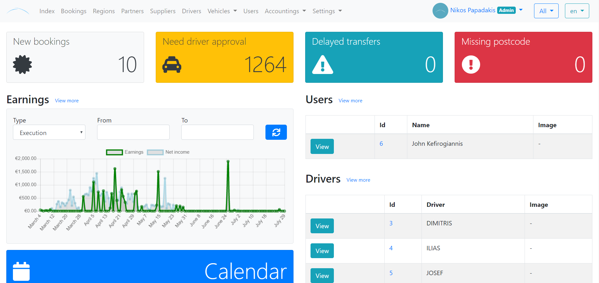The height and width of the screenshot is (283, 599).
Task: Go to the Bookings menu item
Action: point(73,11)
